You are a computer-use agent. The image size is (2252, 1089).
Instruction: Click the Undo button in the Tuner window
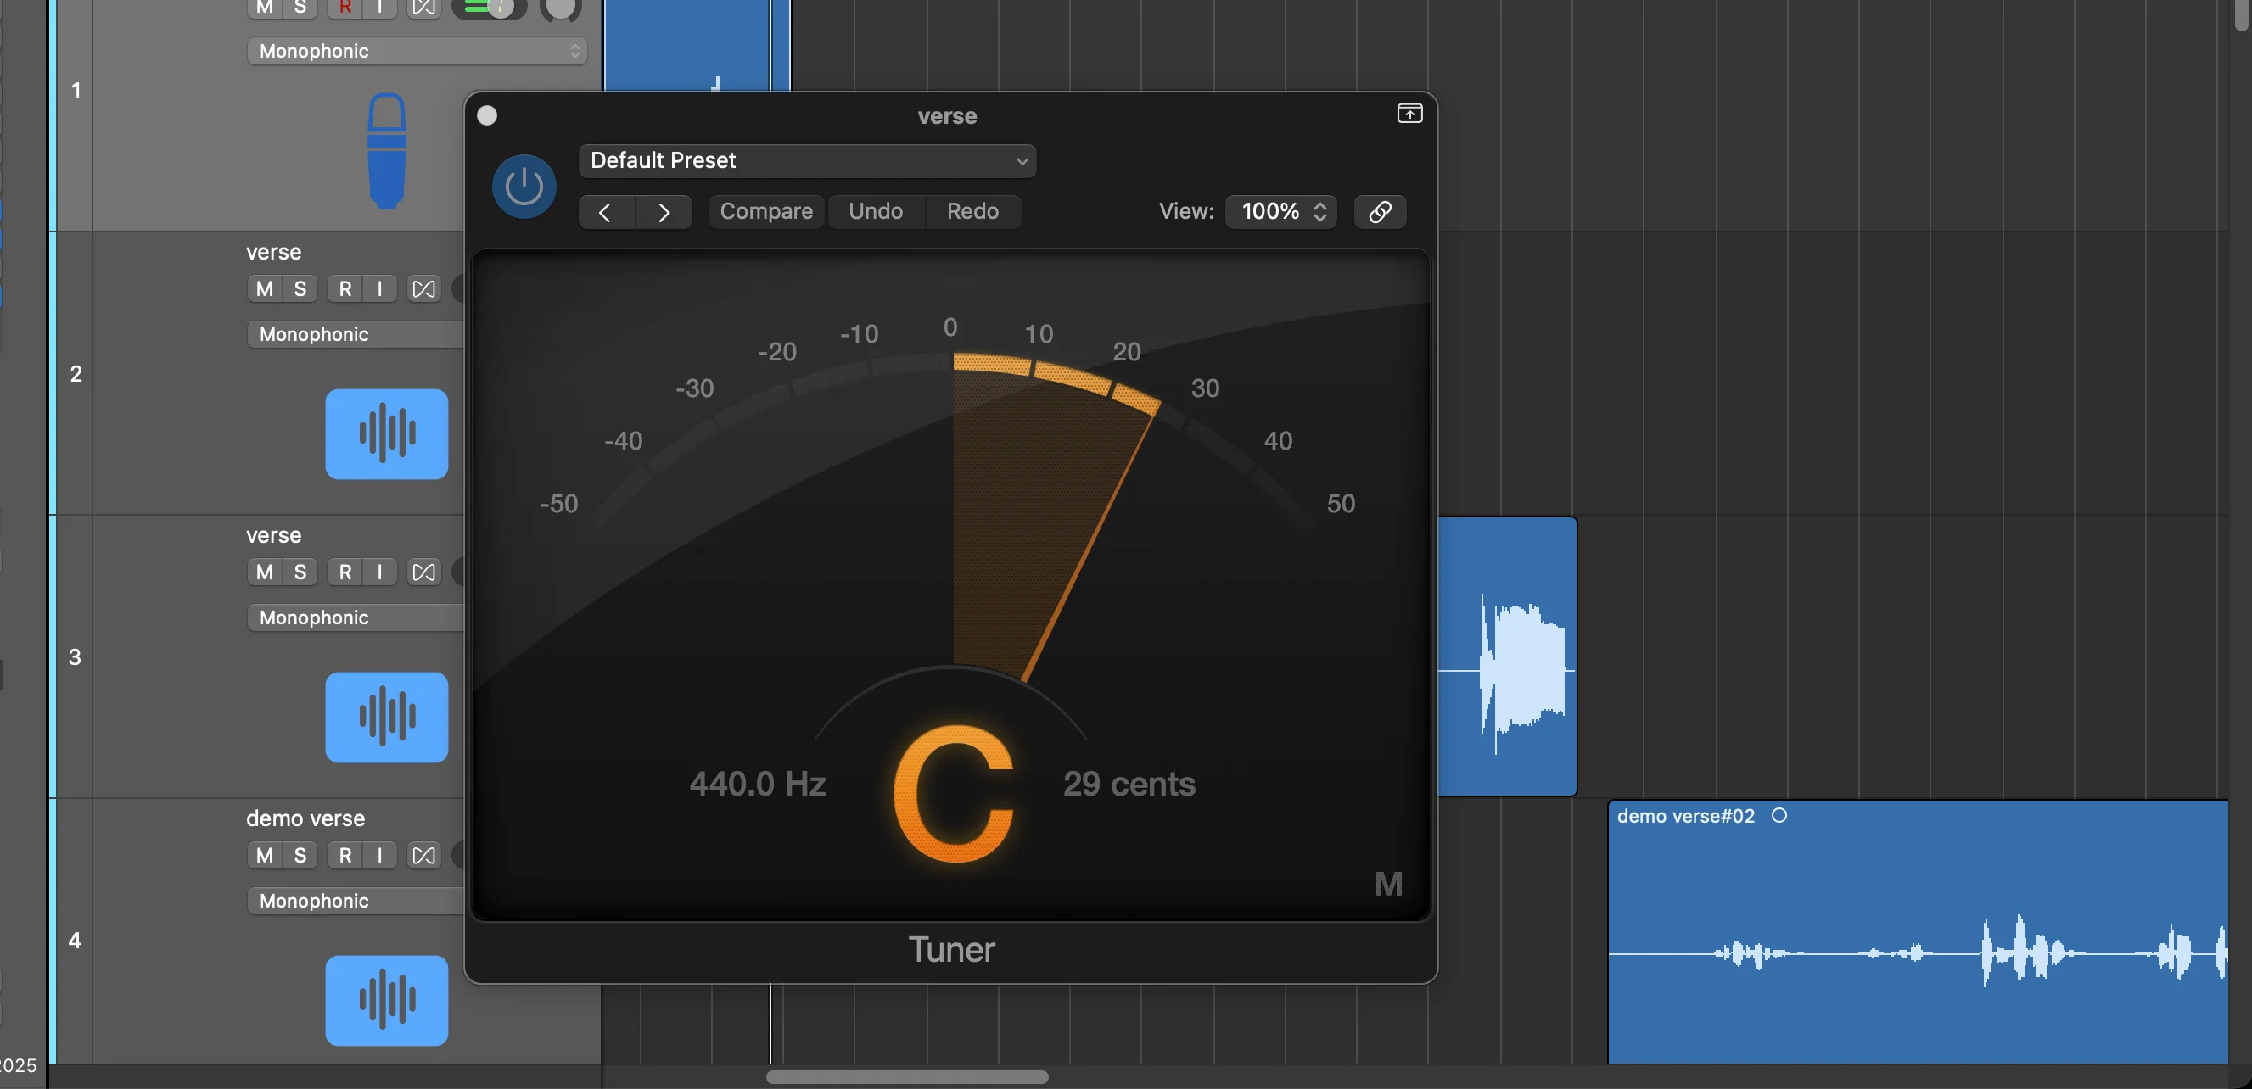click(875, 211)
